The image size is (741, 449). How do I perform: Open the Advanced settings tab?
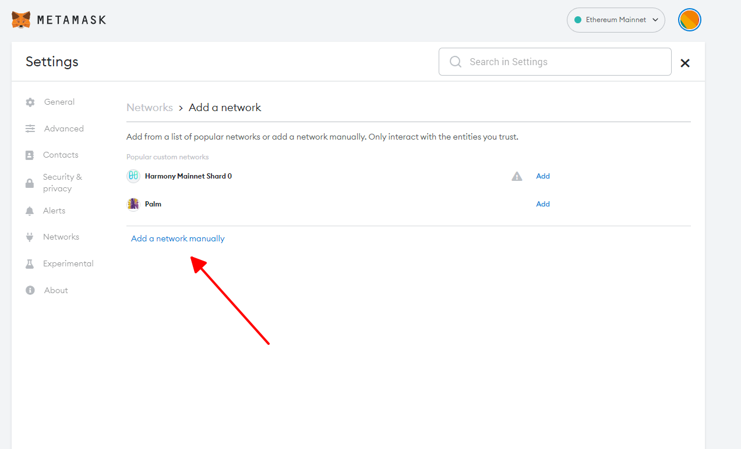[x=64, y=129]
